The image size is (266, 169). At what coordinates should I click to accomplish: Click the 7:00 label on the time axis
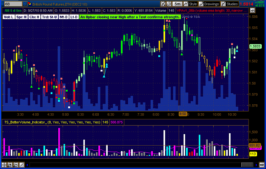pyautogui.click(x=126, y=115)
